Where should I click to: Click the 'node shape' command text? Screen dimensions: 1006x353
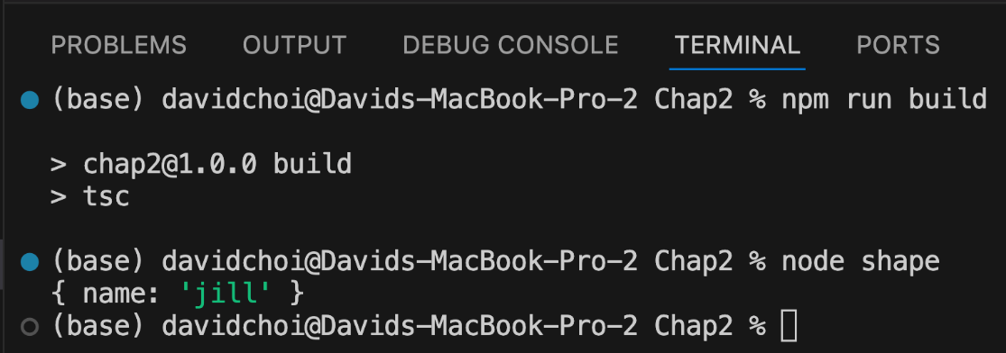pyautogui.click(x=861, y=262)
